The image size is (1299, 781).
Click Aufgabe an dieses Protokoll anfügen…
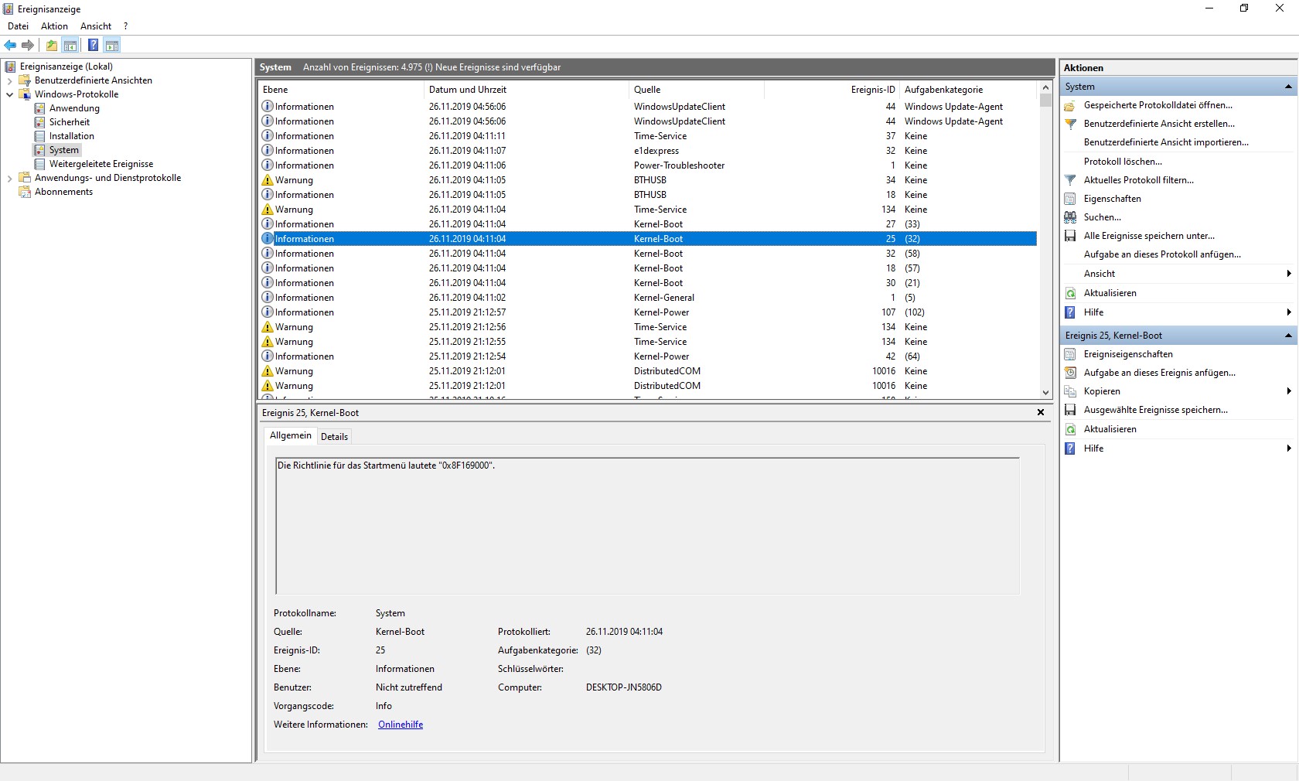(1162, 254)
